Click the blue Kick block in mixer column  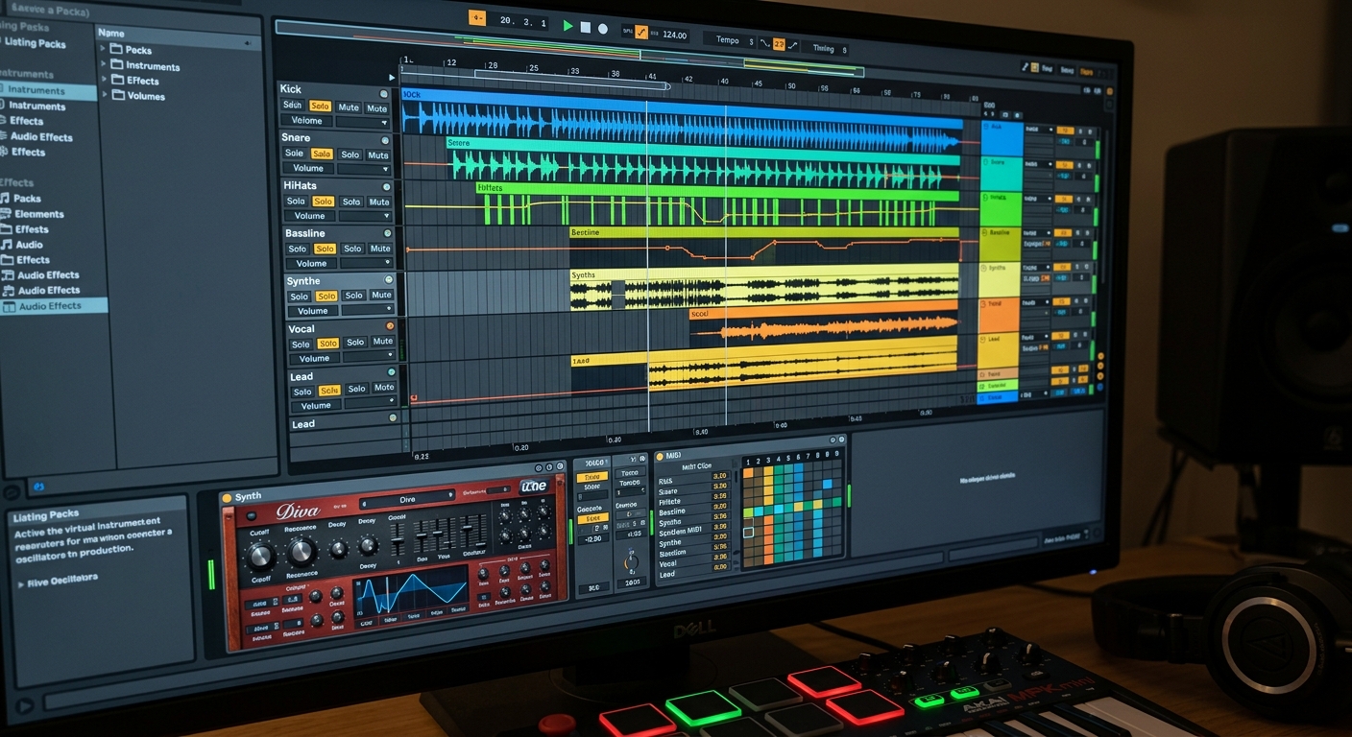[1002, 139]
